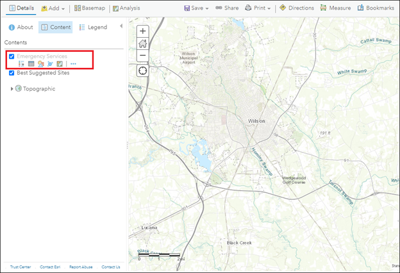Click the Wilson Municipal Airport label
This screenshot has height=273, width=400.
pos(188,58)
